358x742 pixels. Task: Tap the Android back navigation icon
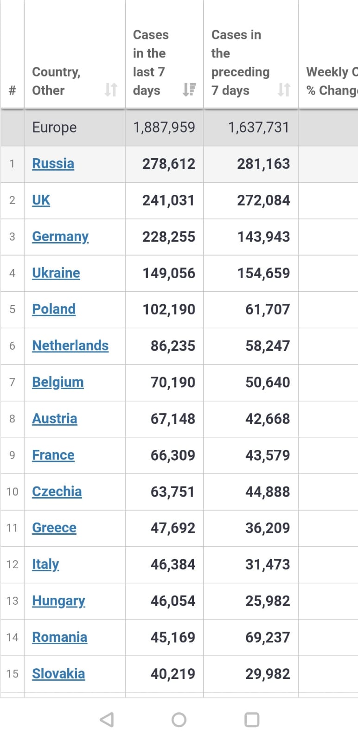coord(107,719)
